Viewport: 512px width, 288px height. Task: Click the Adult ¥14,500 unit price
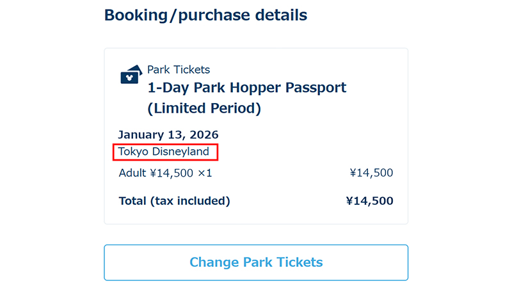172,173
